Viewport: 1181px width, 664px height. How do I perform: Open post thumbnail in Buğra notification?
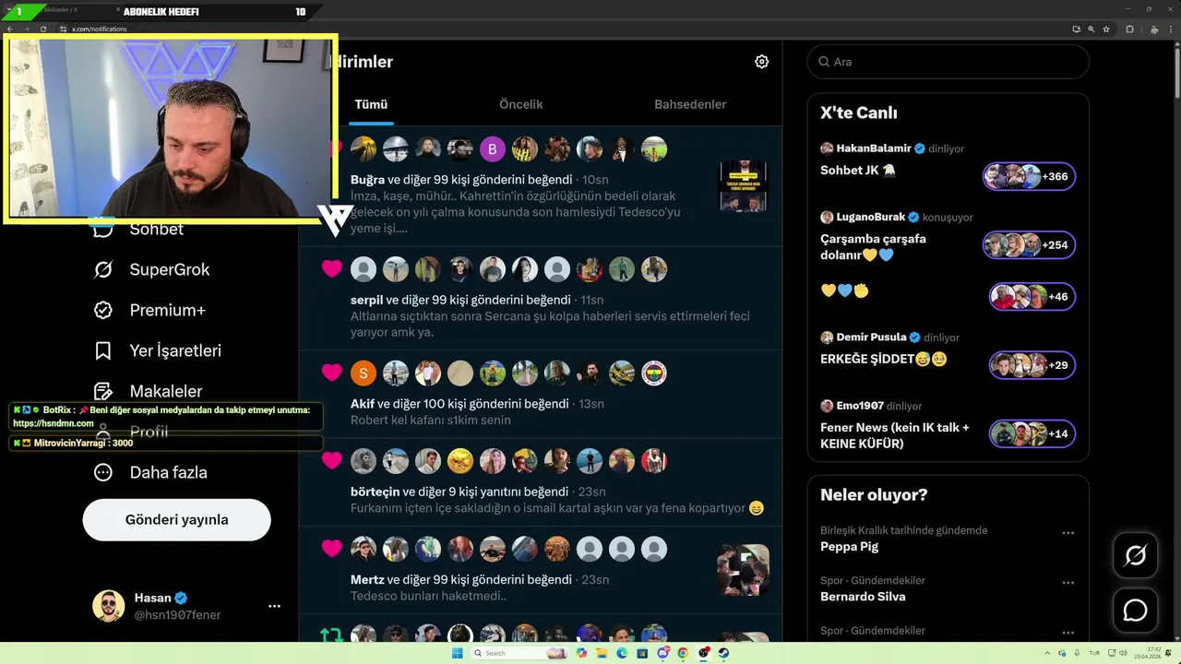pos(744,186)
